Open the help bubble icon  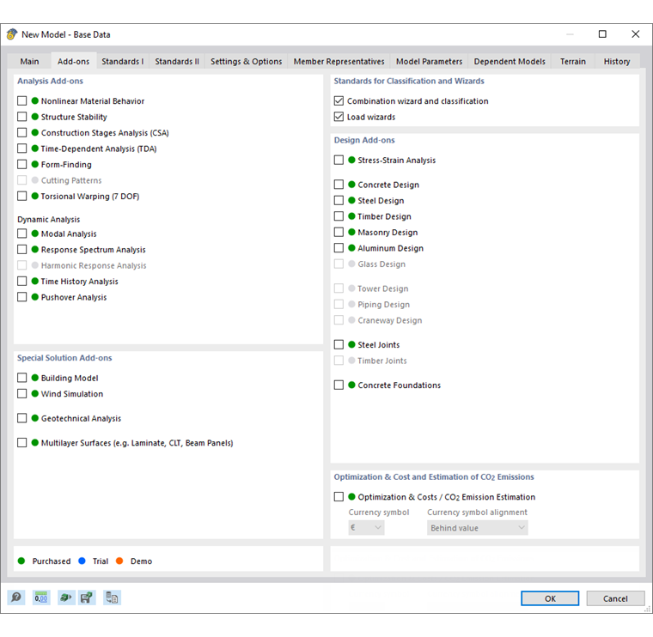click(16, 598)
